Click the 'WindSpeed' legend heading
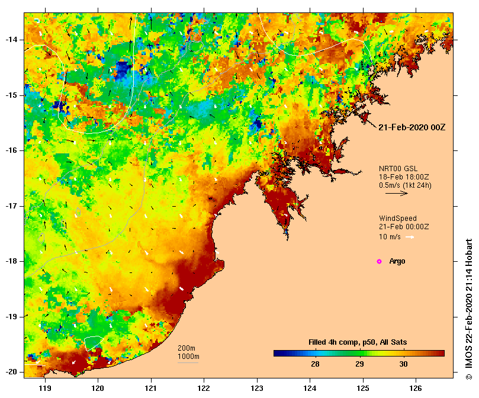Screen dimensions: 479x398 coord(398,219)
